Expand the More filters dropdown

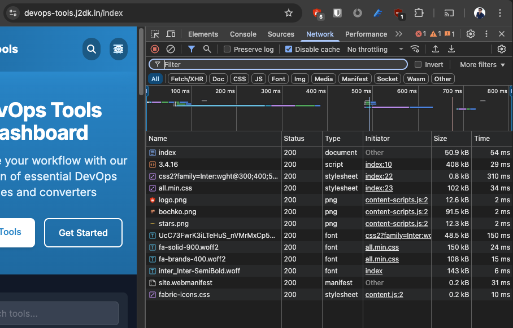click(x=482, y=65)
